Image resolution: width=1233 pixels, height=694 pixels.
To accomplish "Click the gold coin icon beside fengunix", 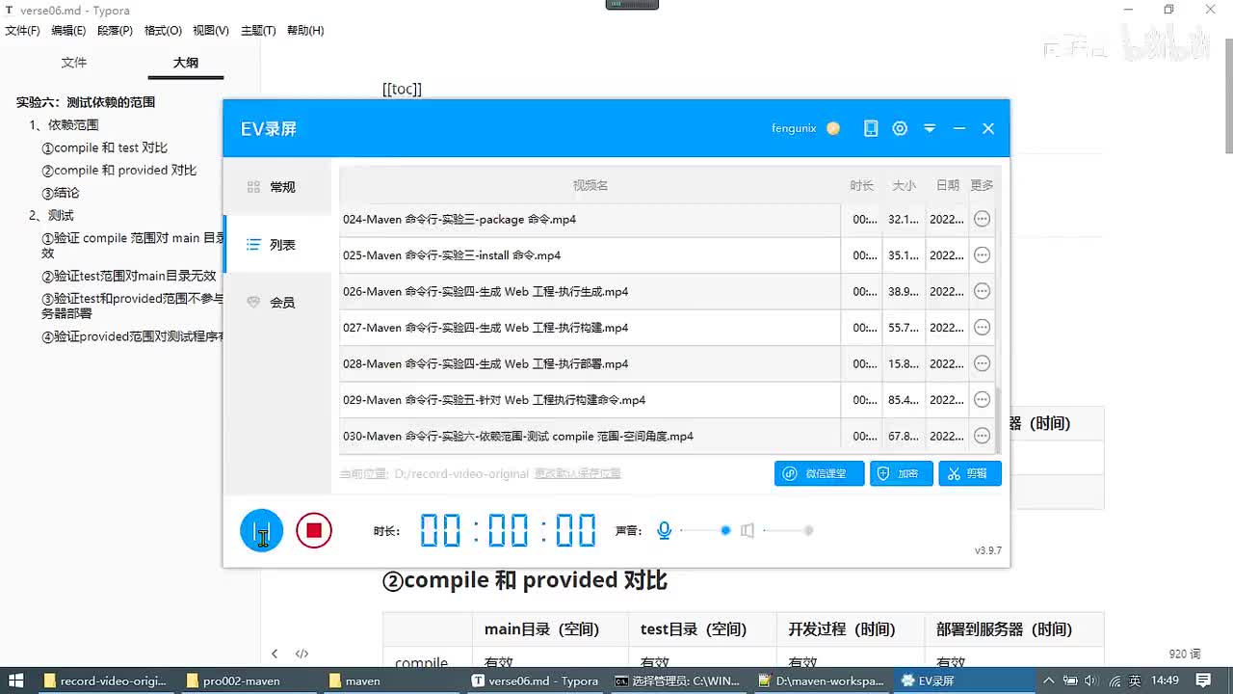I will 833,128.
